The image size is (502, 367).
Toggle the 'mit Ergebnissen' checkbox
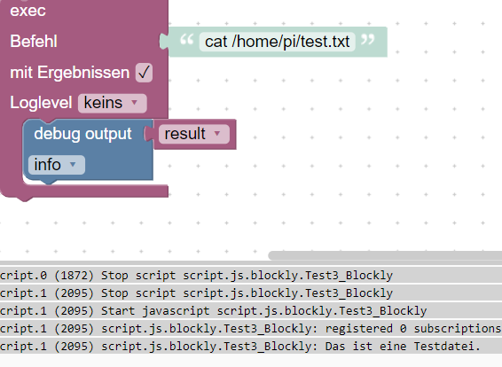click(144, 73)
